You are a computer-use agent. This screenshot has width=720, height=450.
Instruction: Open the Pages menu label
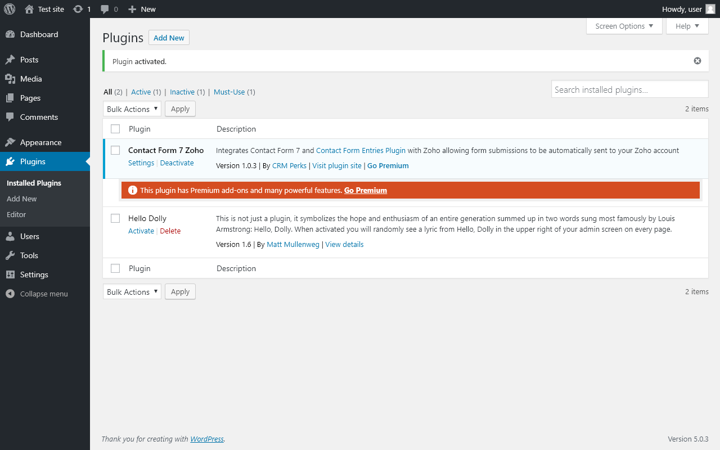[30, 98]
